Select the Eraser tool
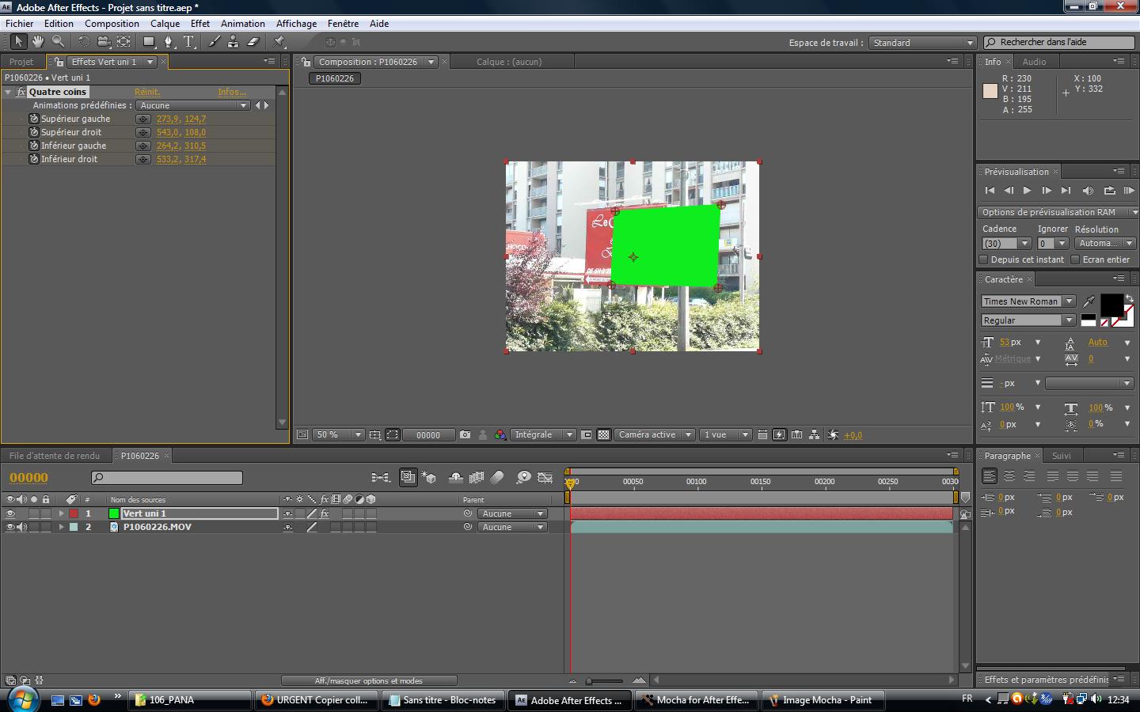The width and height of the screenshot is (1140, 712). tap(253, 42)
